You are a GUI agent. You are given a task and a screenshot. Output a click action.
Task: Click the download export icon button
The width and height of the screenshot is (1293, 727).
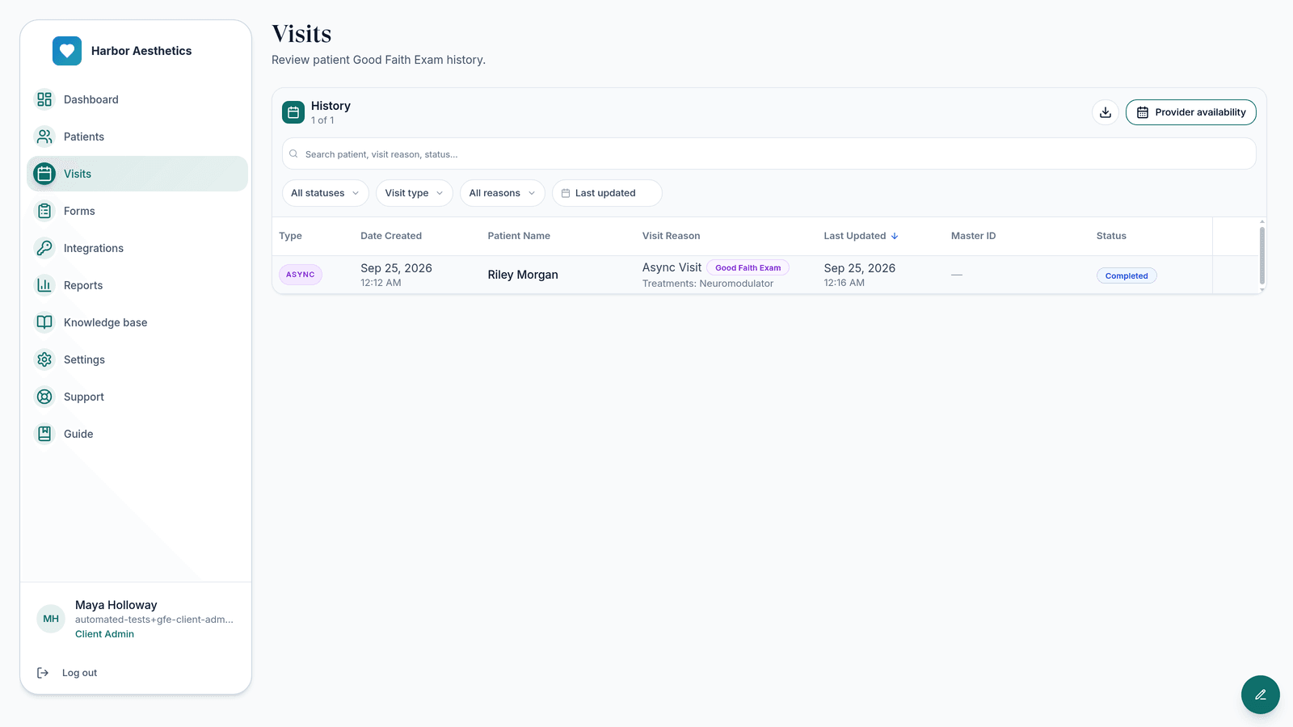[1106, 112]
